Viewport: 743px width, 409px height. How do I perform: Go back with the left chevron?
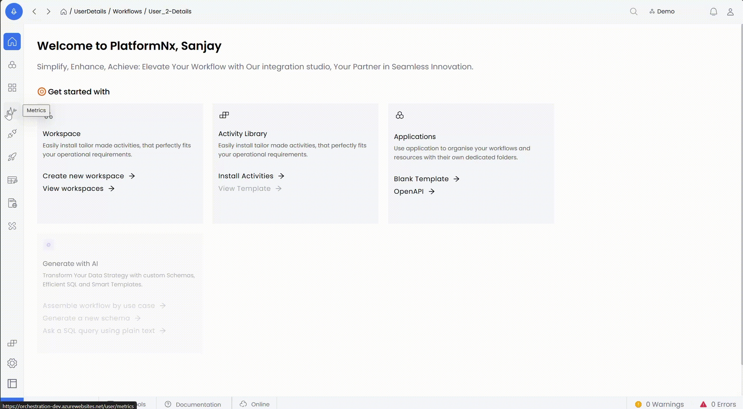(x=35, y=12)
